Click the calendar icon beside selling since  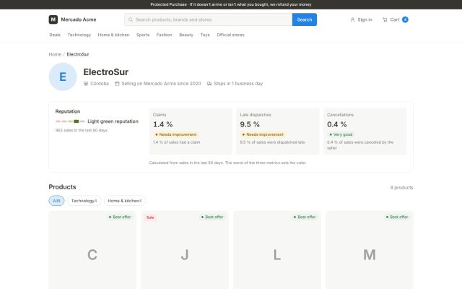point(117,84)
